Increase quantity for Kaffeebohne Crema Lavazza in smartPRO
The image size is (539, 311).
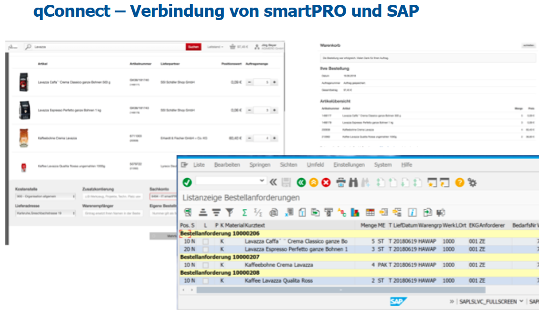coord(275,138)
